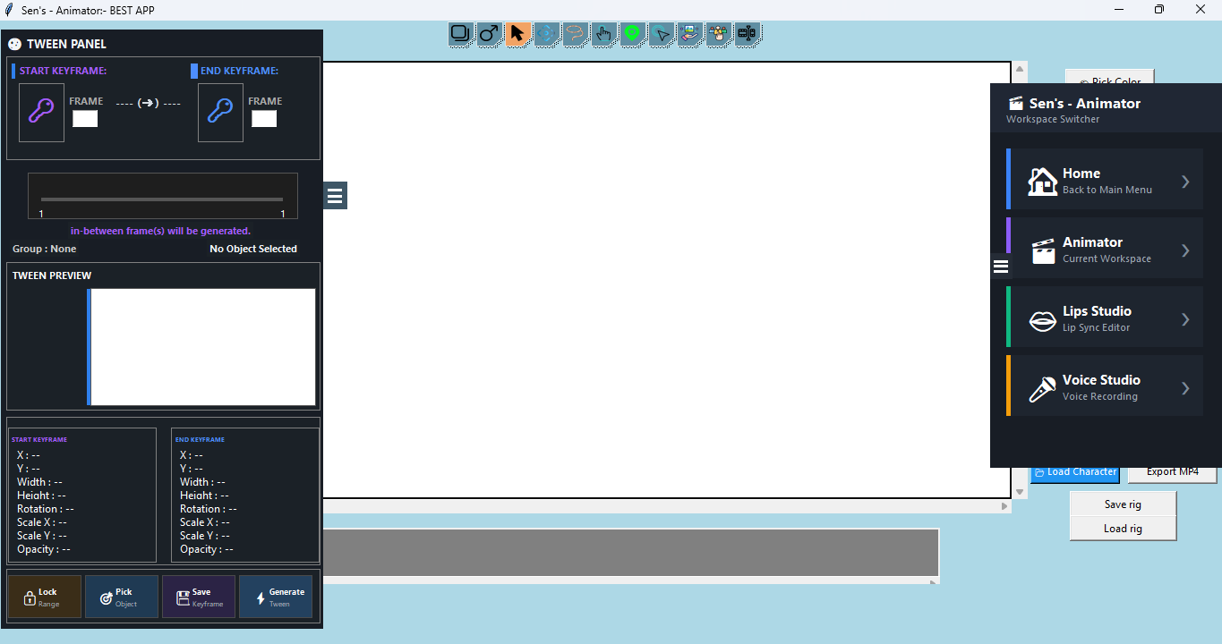Click the gray timeline strip

coord(630,553)
